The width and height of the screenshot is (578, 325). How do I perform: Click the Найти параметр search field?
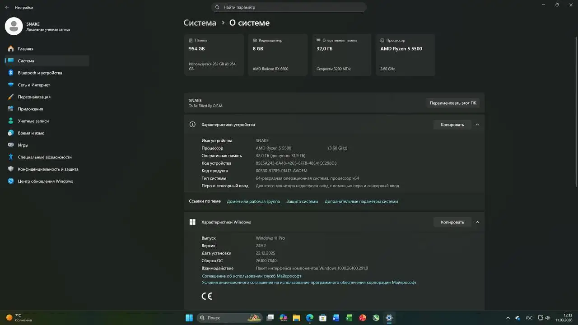click(289, 7)
